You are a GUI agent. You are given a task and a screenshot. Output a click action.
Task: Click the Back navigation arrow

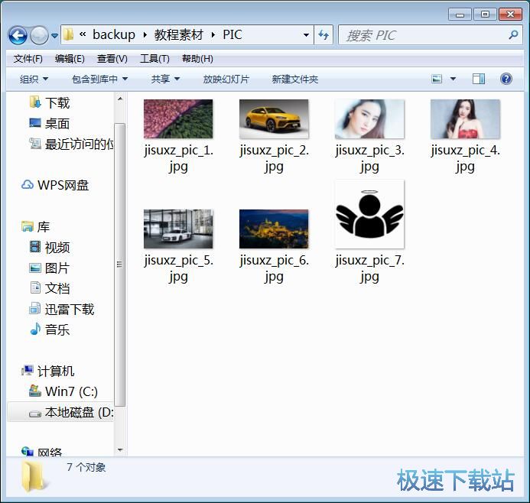[18, 35]
